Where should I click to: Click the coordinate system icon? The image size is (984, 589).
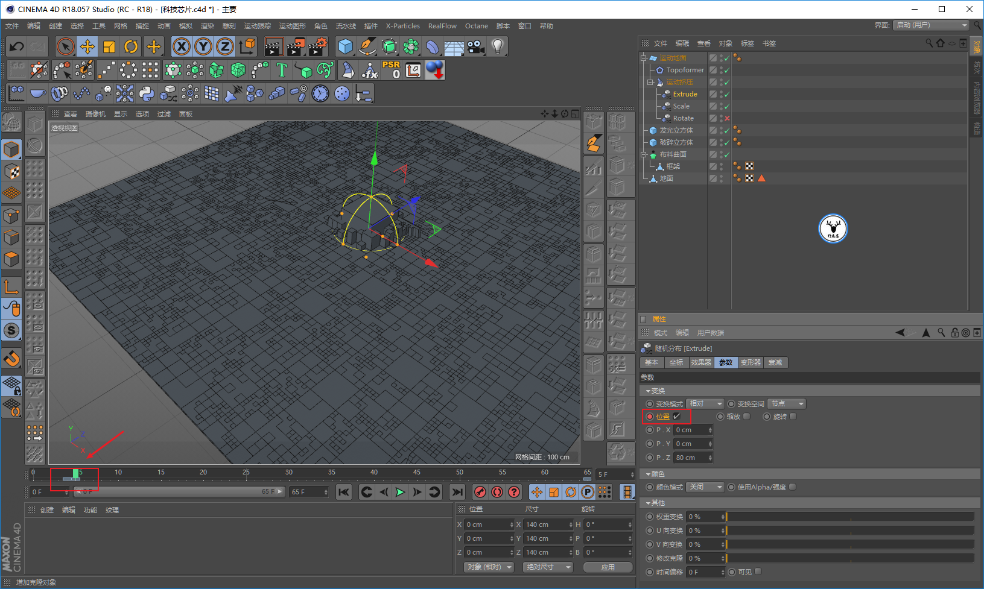click(247, 46)
